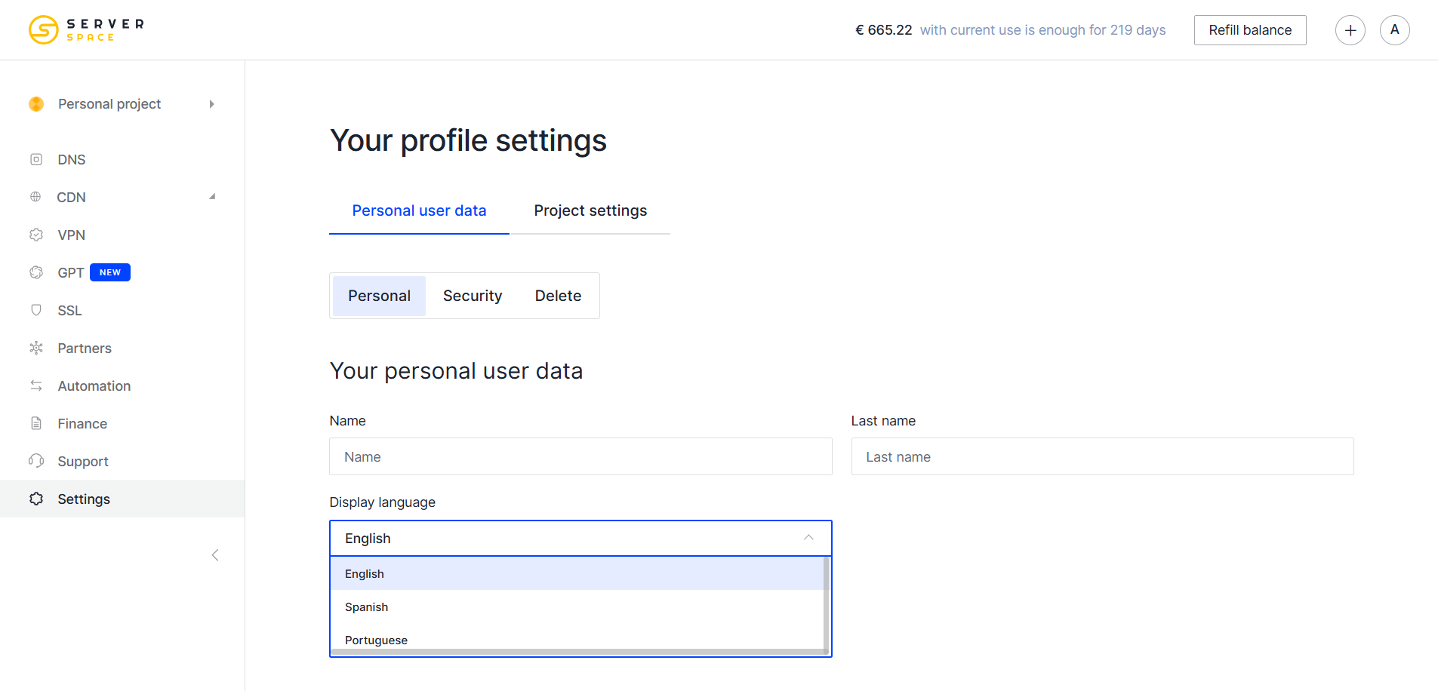Image resolution: width=1438 pixels, height=691 pixels.
Task: Click the € 665.22 balance amount
Action: pos(883,30)
